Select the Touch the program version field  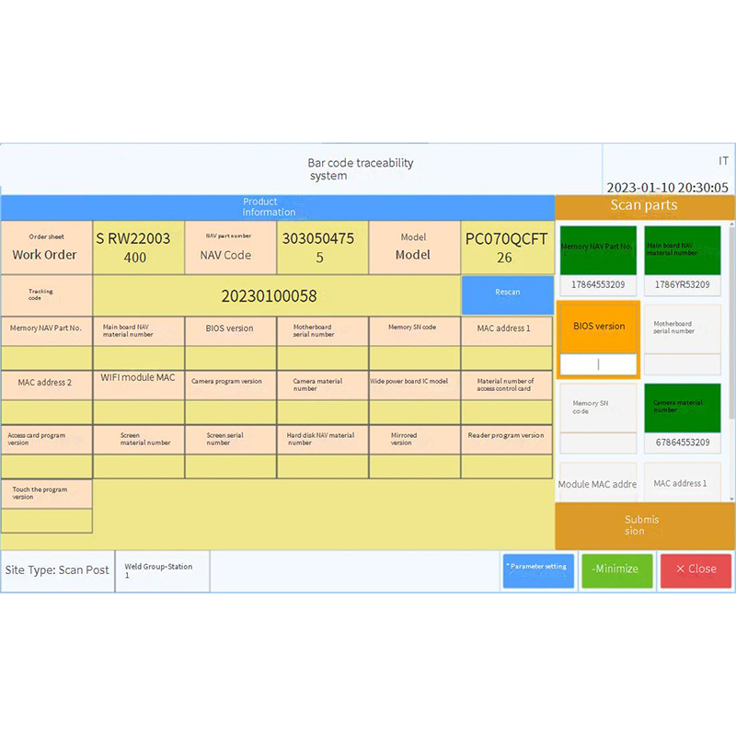coord(46,493)
